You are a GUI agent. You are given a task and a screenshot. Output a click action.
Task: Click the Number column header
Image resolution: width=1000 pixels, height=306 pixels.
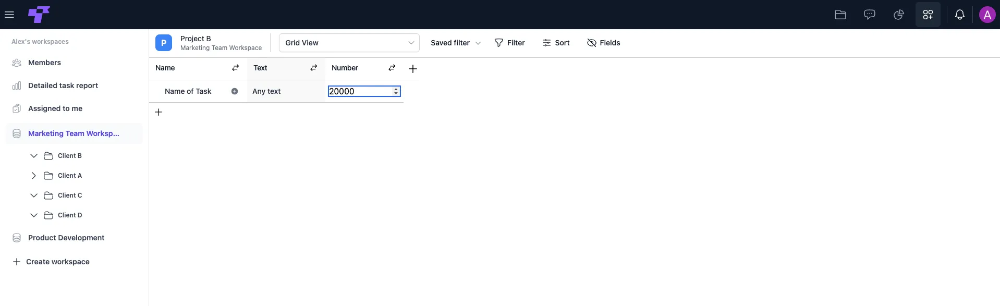[x=345, y=68]
